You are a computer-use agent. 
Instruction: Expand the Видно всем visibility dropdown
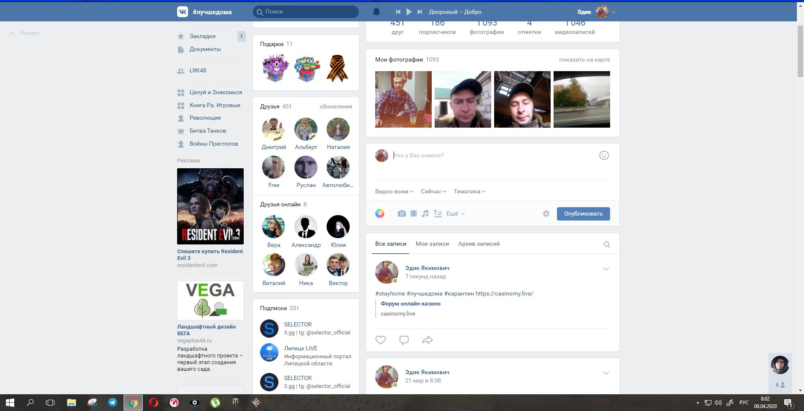tap(394, 191)
